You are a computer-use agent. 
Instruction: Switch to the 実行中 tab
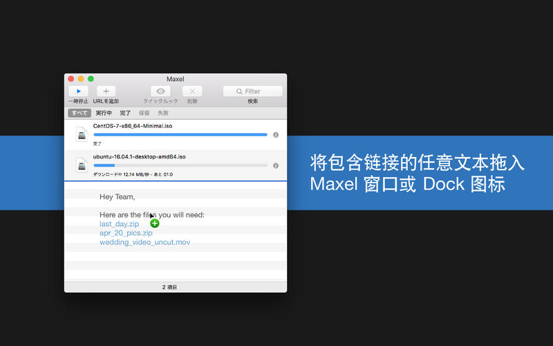pyautogui.click(x=104, y=113)
